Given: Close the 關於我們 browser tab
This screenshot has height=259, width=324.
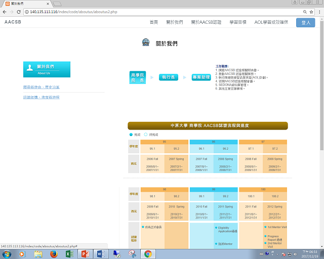Looking at the screenshot, I should pos(48,4).
